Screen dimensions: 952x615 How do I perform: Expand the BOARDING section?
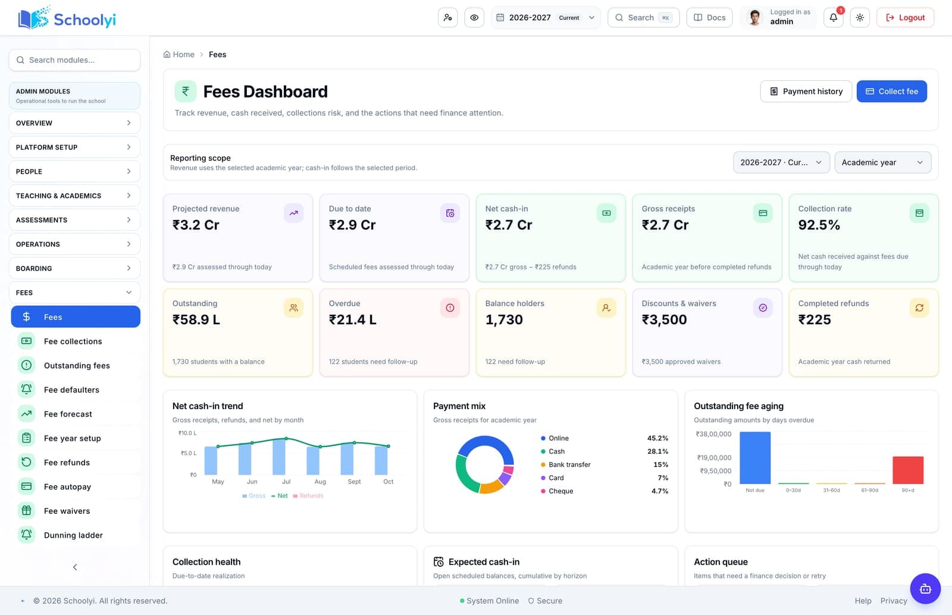[74, 268]
